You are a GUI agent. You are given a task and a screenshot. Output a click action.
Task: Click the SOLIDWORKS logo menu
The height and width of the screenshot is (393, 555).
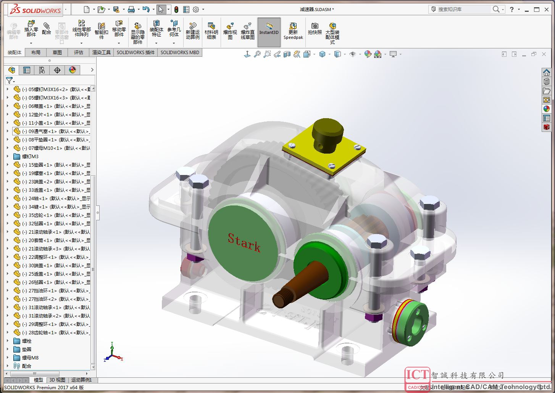pyautogui.click(x=35, y=10)
